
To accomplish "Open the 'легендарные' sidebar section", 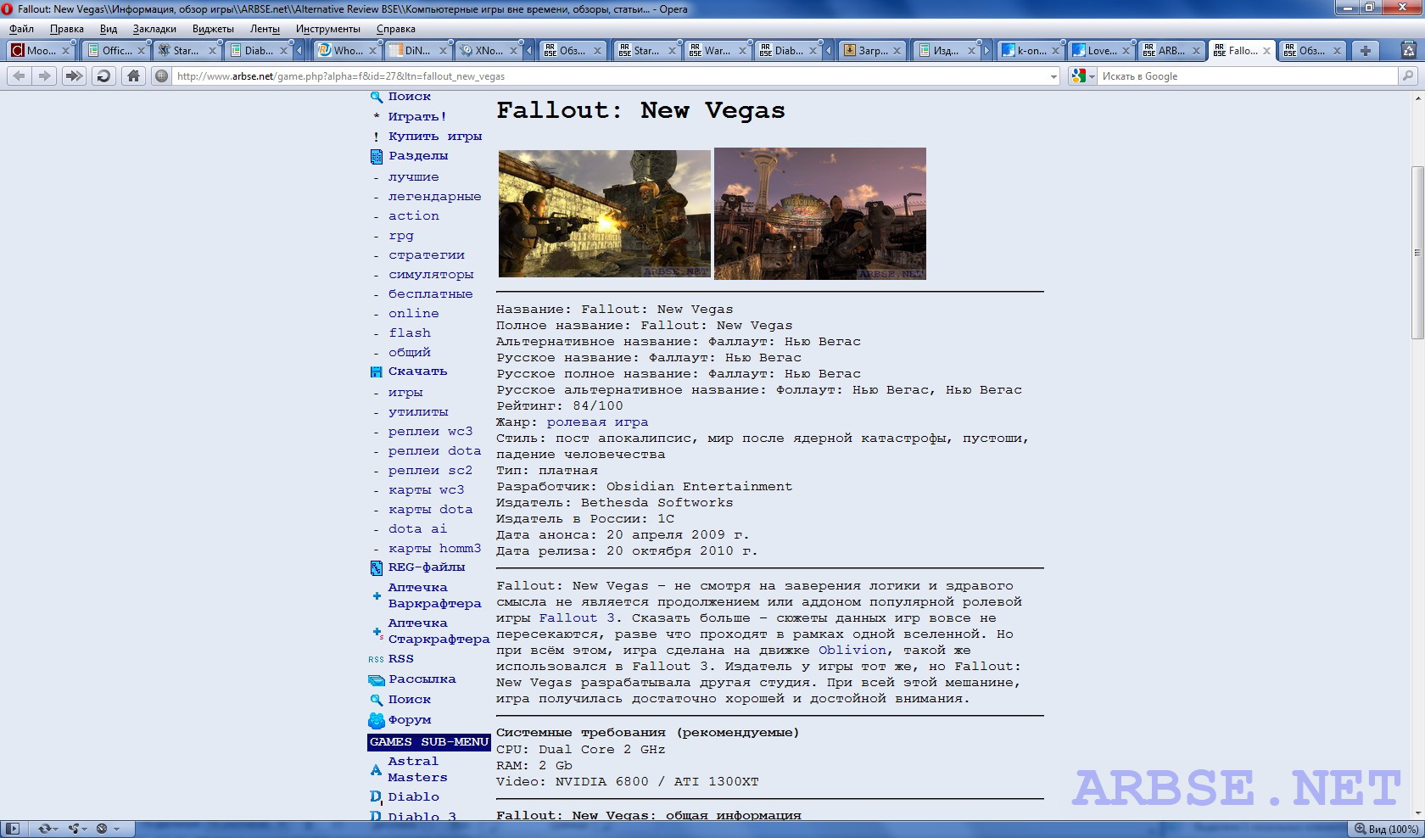I will coord(434,197).
